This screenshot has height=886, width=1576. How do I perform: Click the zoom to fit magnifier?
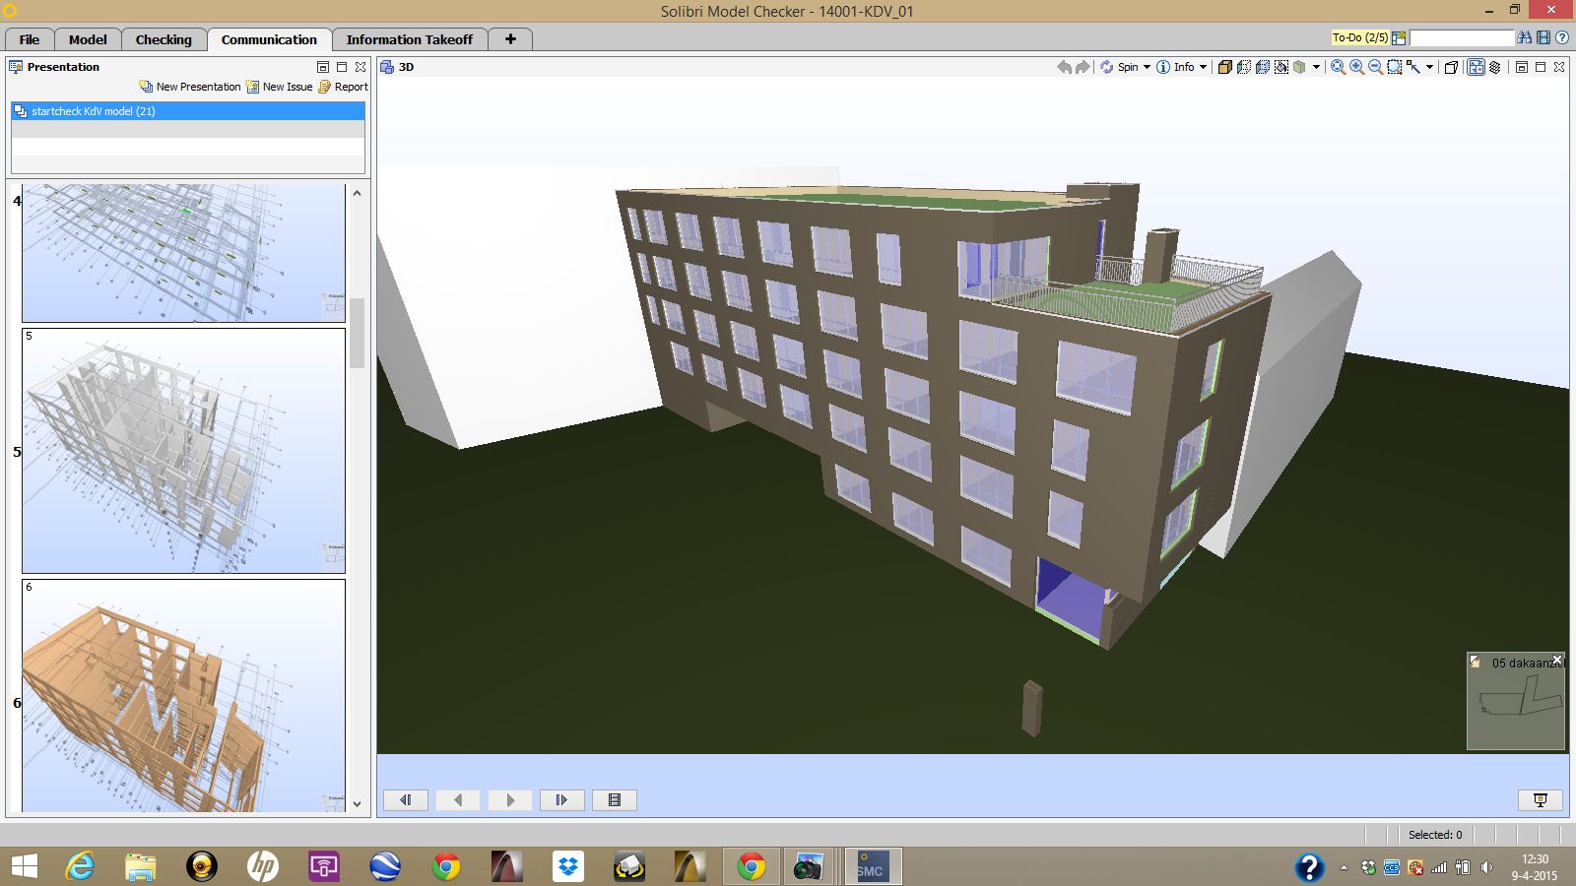point(1338,67)
